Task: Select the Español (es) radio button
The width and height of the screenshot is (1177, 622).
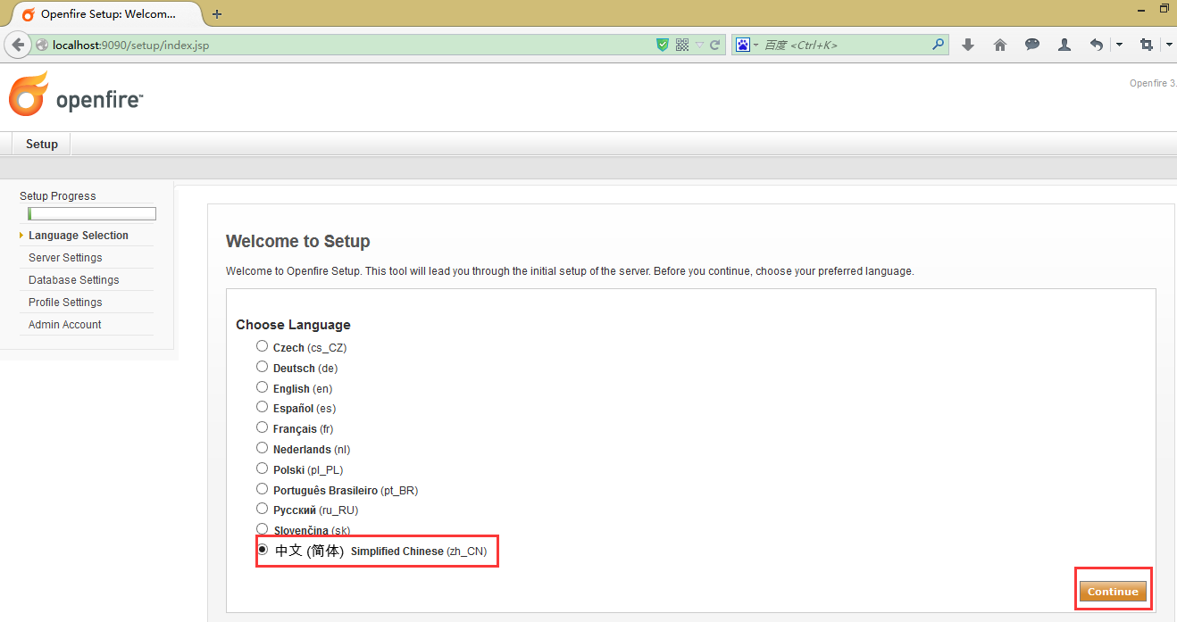Action: click(262, 407)
